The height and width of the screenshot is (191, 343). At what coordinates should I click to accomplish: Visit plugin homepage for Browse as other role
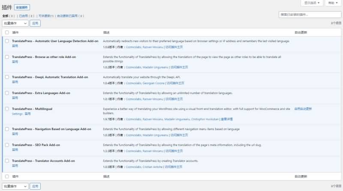(x=179, y=67)
